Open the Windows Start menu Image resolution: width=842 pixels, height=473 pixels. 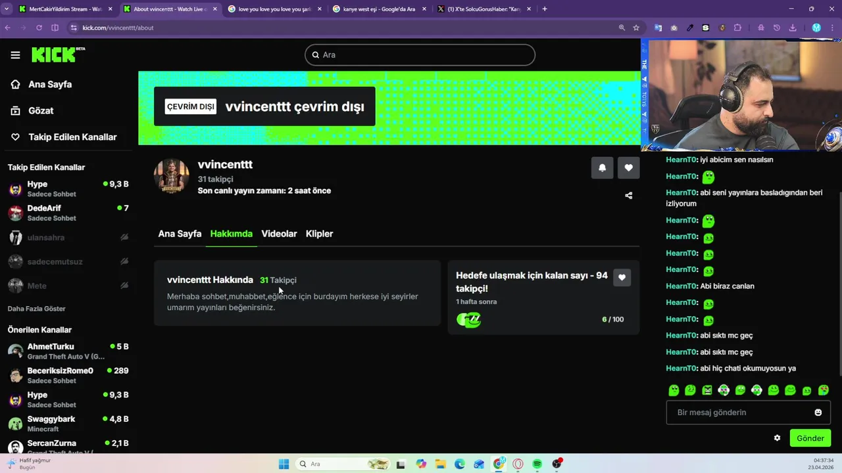point(284,464)
